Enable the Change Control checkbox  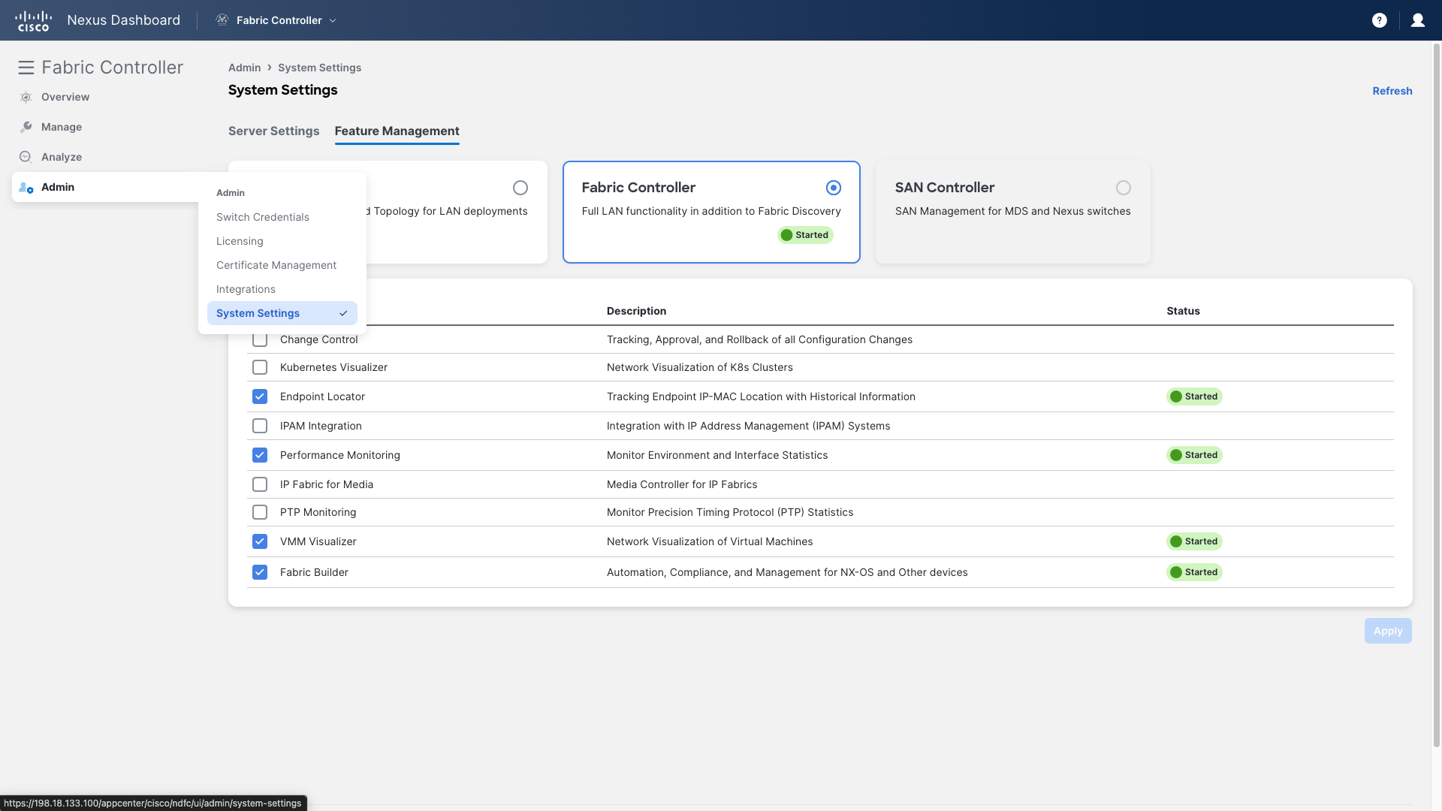260,339
